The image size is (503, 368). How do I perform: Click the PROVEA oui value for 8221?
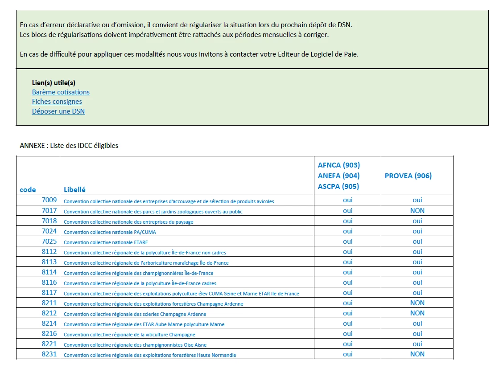pos(417,344)
